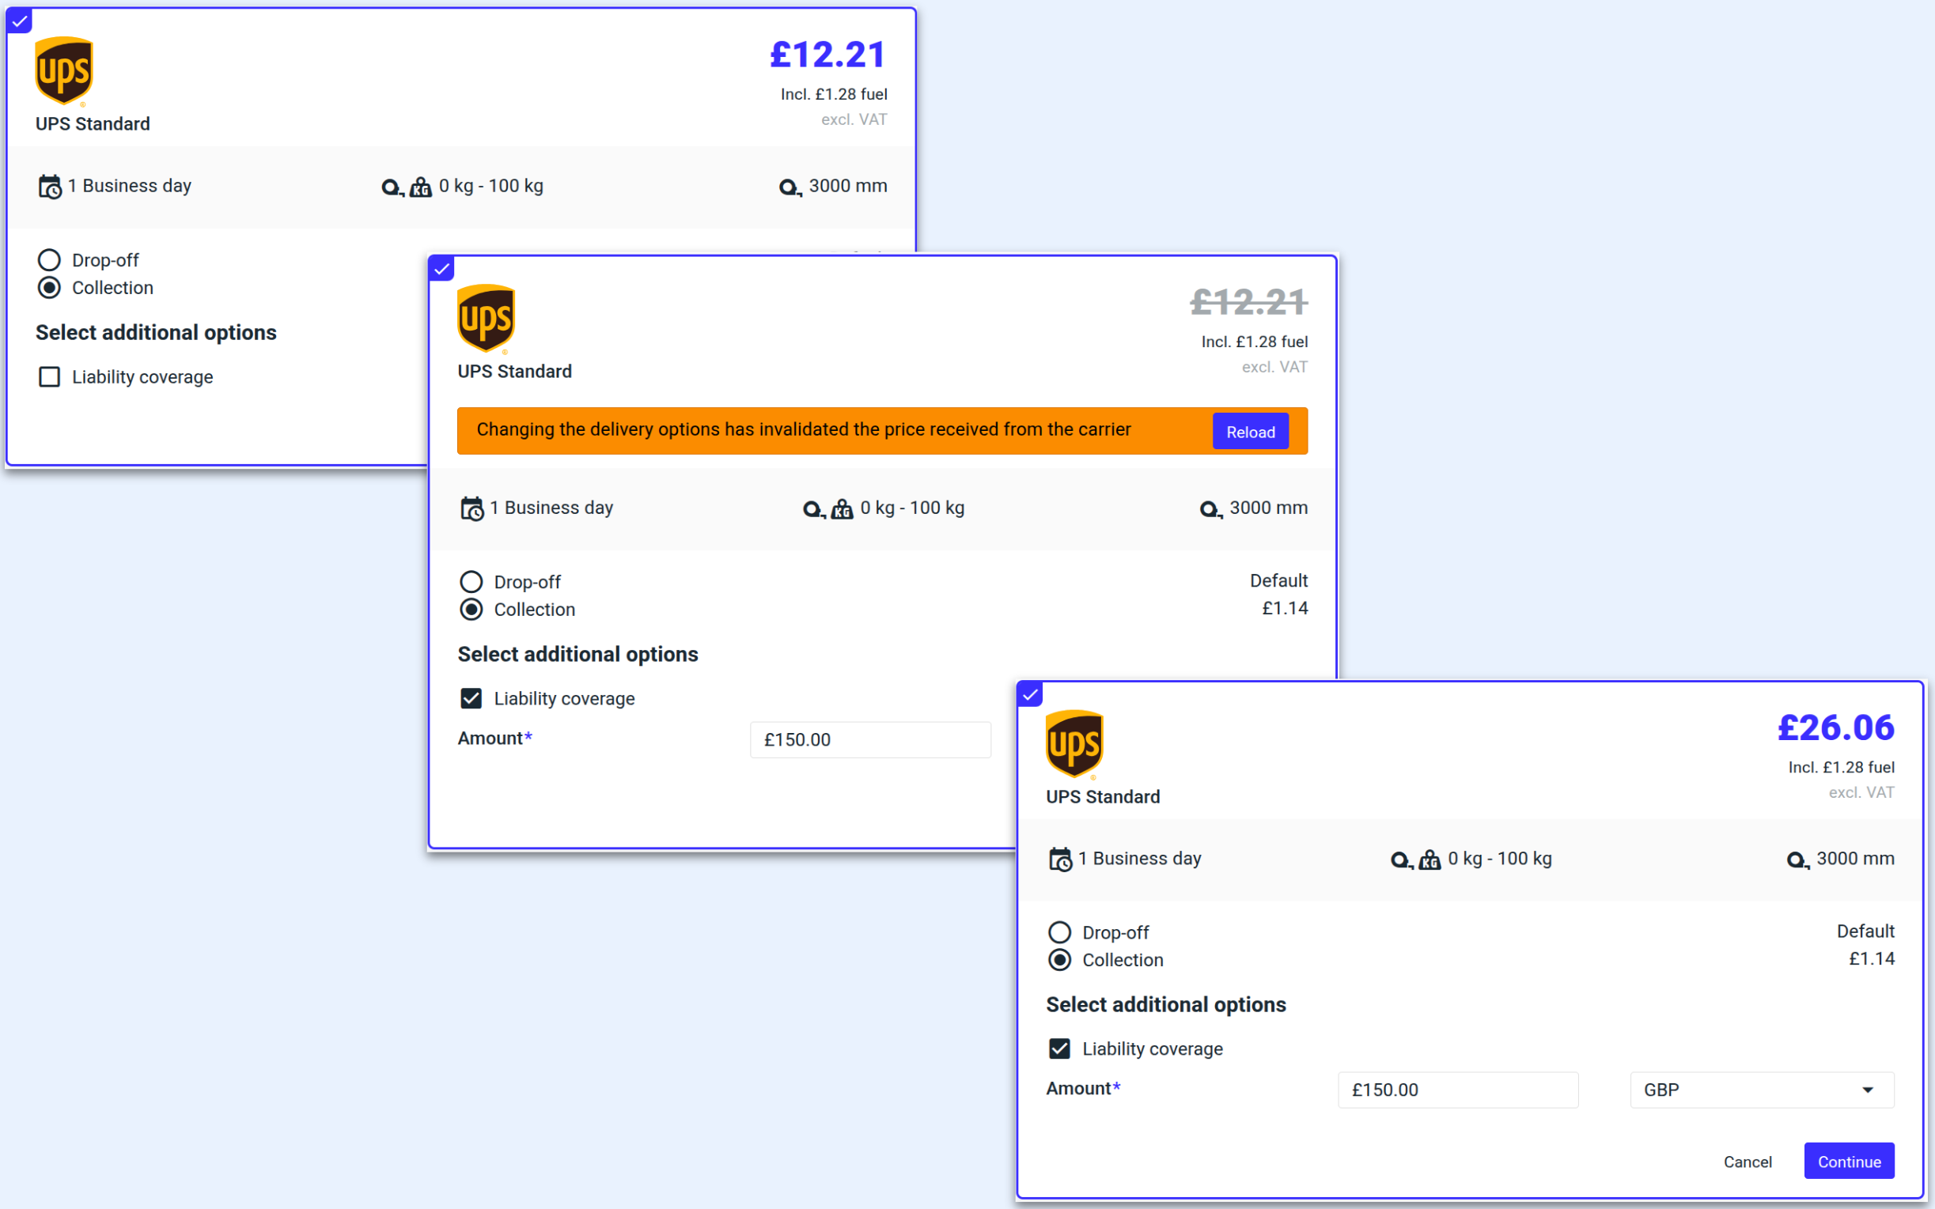Click the 3000 mm dimension icon in the bottom card
The image size is (1935, 1209).
(1797, 860)
